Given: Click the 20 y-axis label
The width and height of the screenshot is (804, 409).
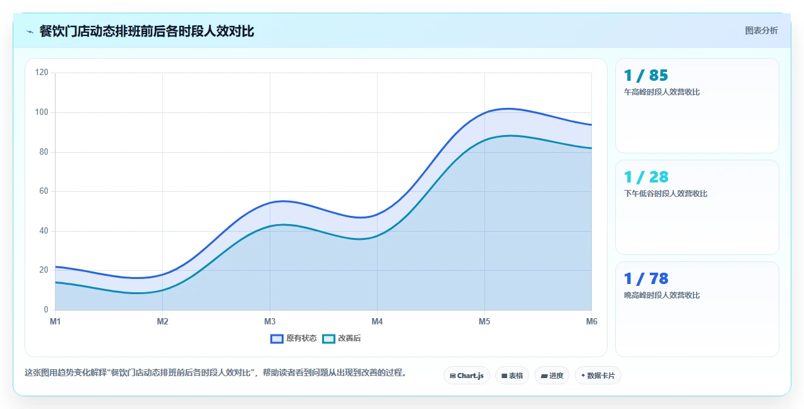Looking at the screenshot, I should tap(44, 270).
